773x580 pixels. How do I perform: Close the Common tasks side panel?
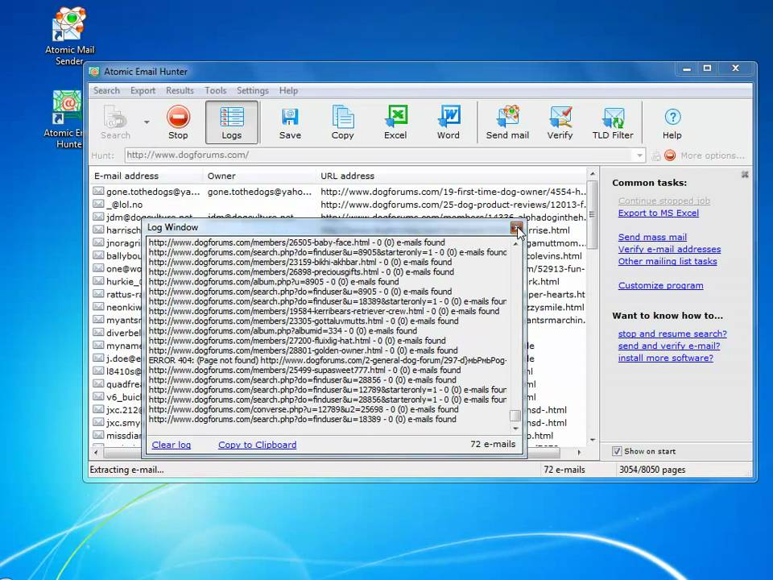[x=745, y=175]
